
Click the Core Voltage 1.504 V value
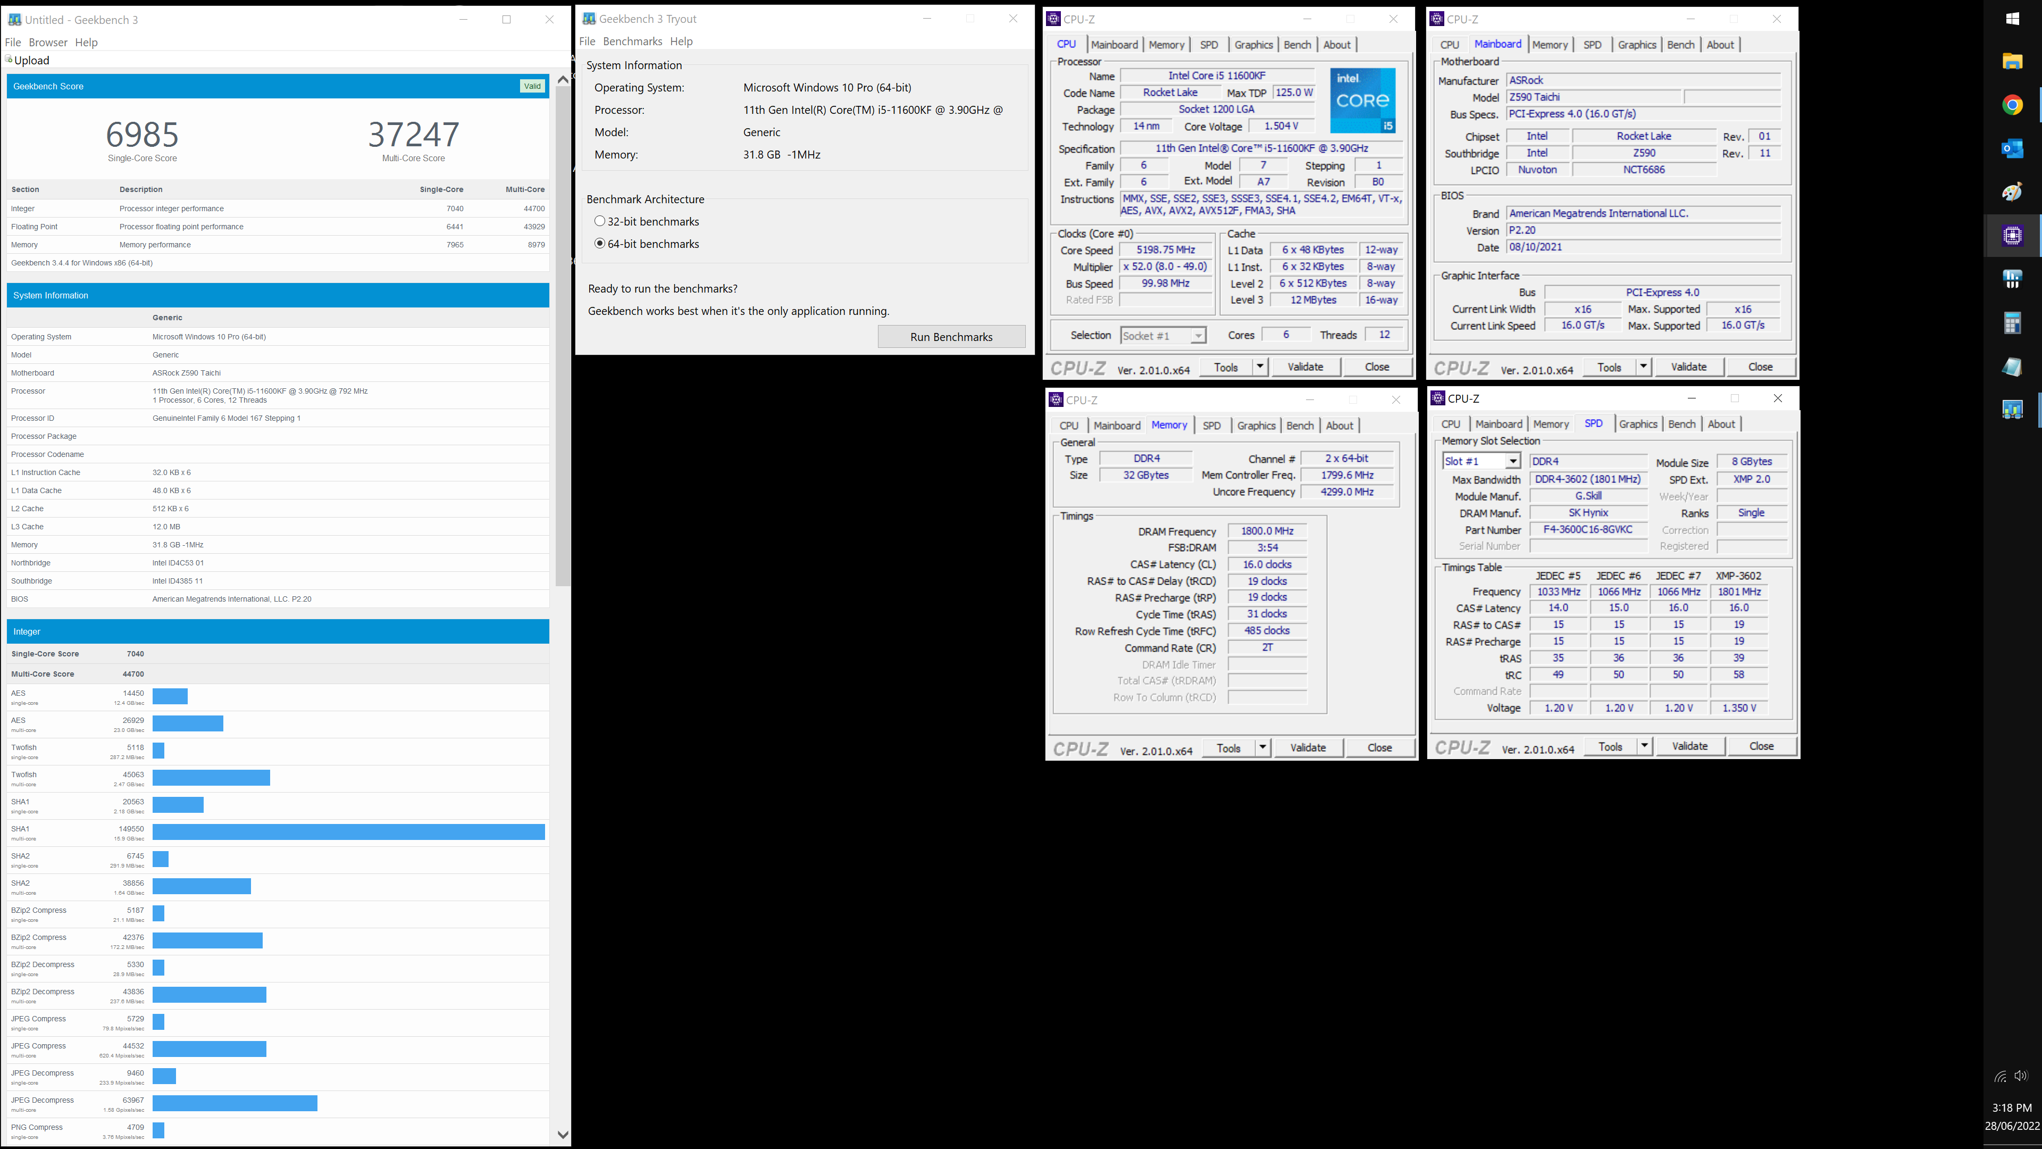coord(1281,126)
